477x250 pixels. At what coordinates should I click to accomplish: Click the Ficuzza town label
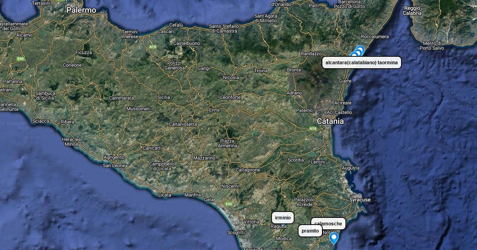pyautogui.click(x=83, y=52)
